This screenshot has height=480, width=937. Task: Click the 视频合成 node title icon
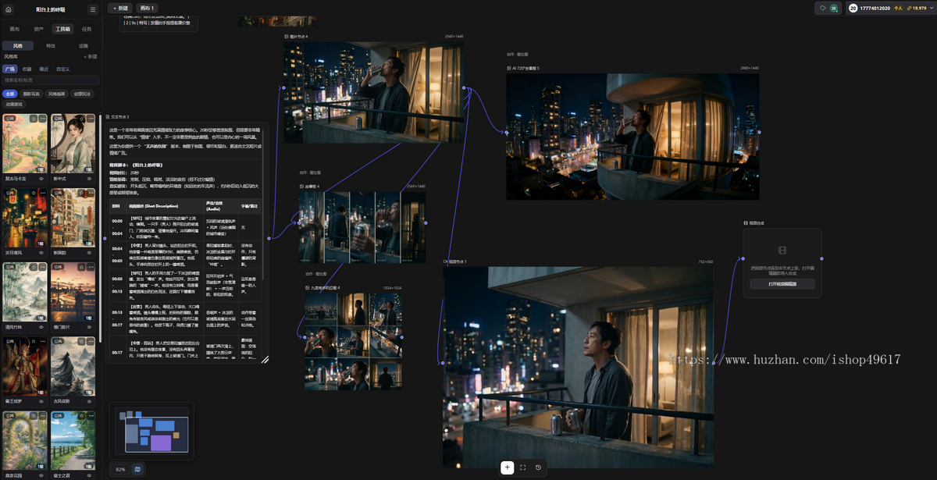pyautogui.click(x=746, y=223)
